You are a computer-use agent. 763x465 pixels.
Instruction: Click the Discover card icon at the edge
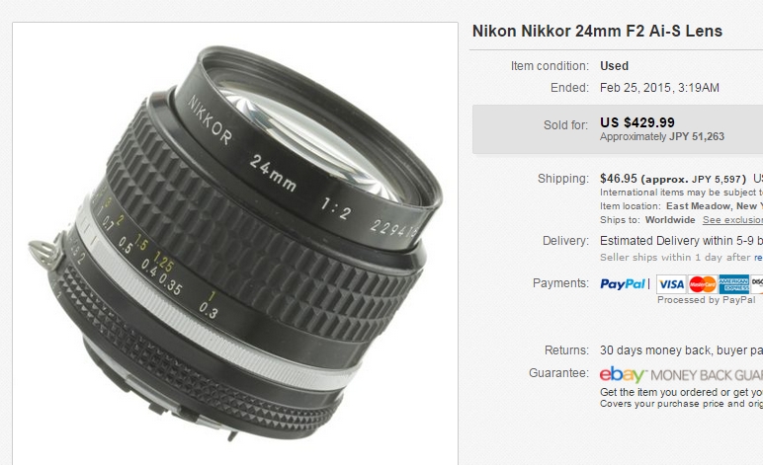(x=757, y=284)
